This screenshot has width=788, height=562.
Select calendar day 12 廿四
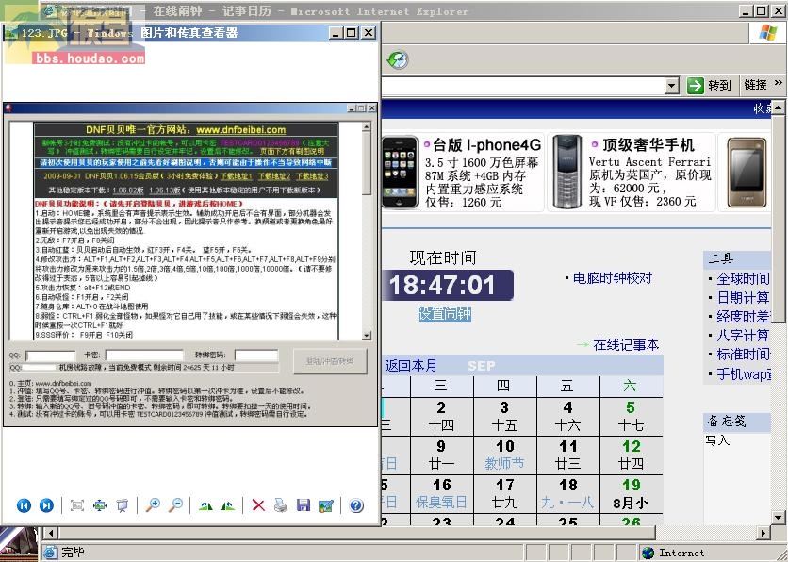pos(631,455)
